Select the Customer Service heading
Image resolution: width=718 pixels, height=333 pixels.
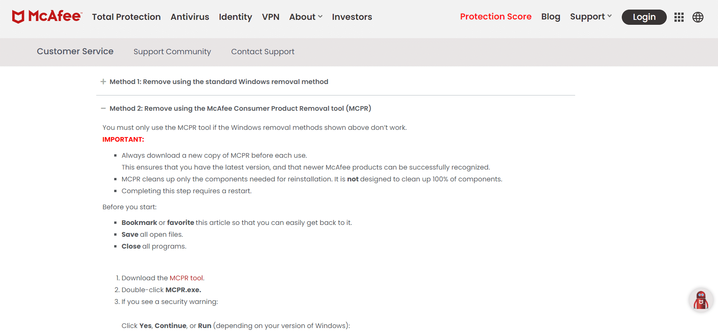(75, 51)
